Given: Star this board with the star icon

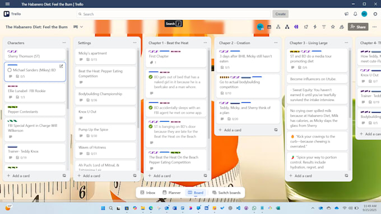Looking at the screenshot, I should tap(333, 27).
